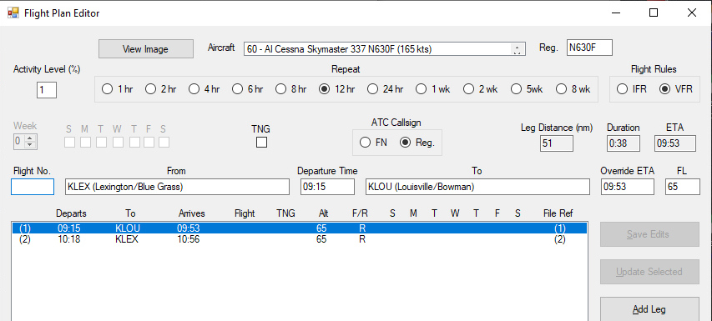Screen dimensions: 712x321
Task: Click the File Ref column header
Action: click(558, 213)
